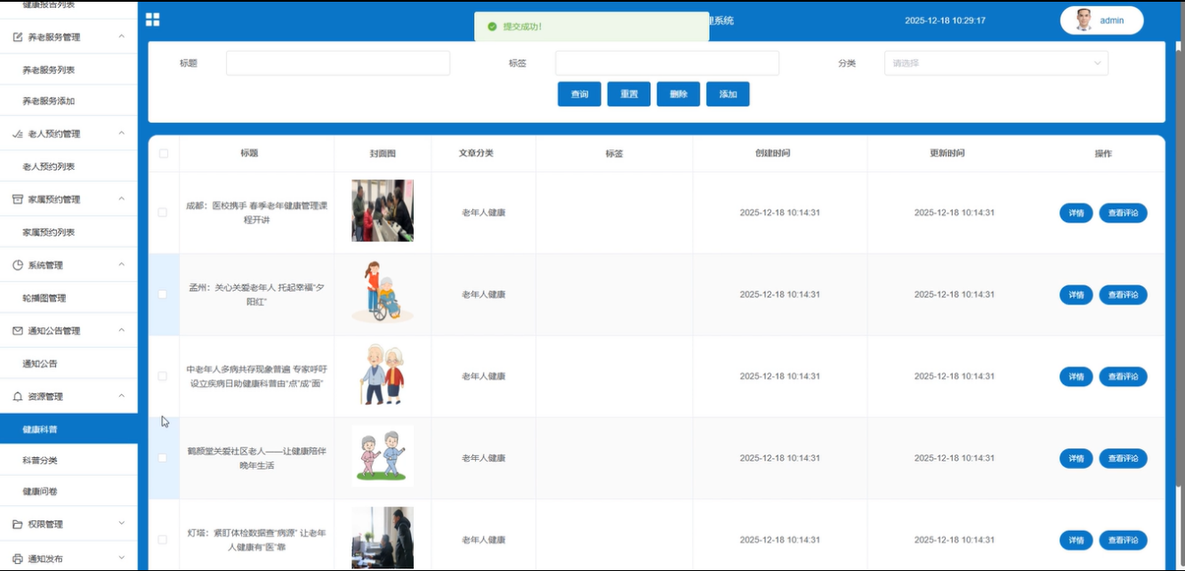Click the 通知公告管理 envelope icon
This screenshot has height=571, width=1185.
coord(18,331)
